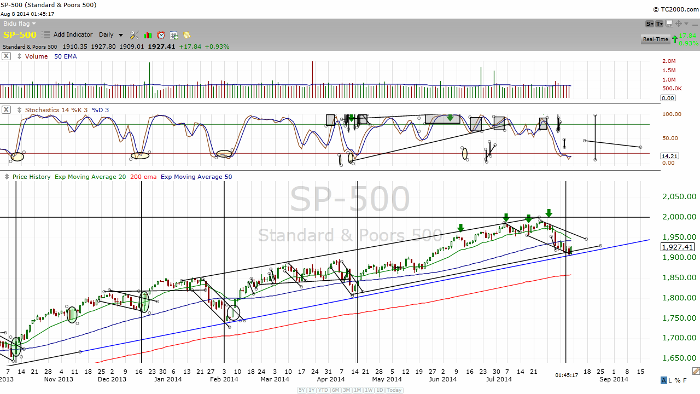Click the resize arrows beside Stochastics label
700x394 pixels.
coord(20,110)
